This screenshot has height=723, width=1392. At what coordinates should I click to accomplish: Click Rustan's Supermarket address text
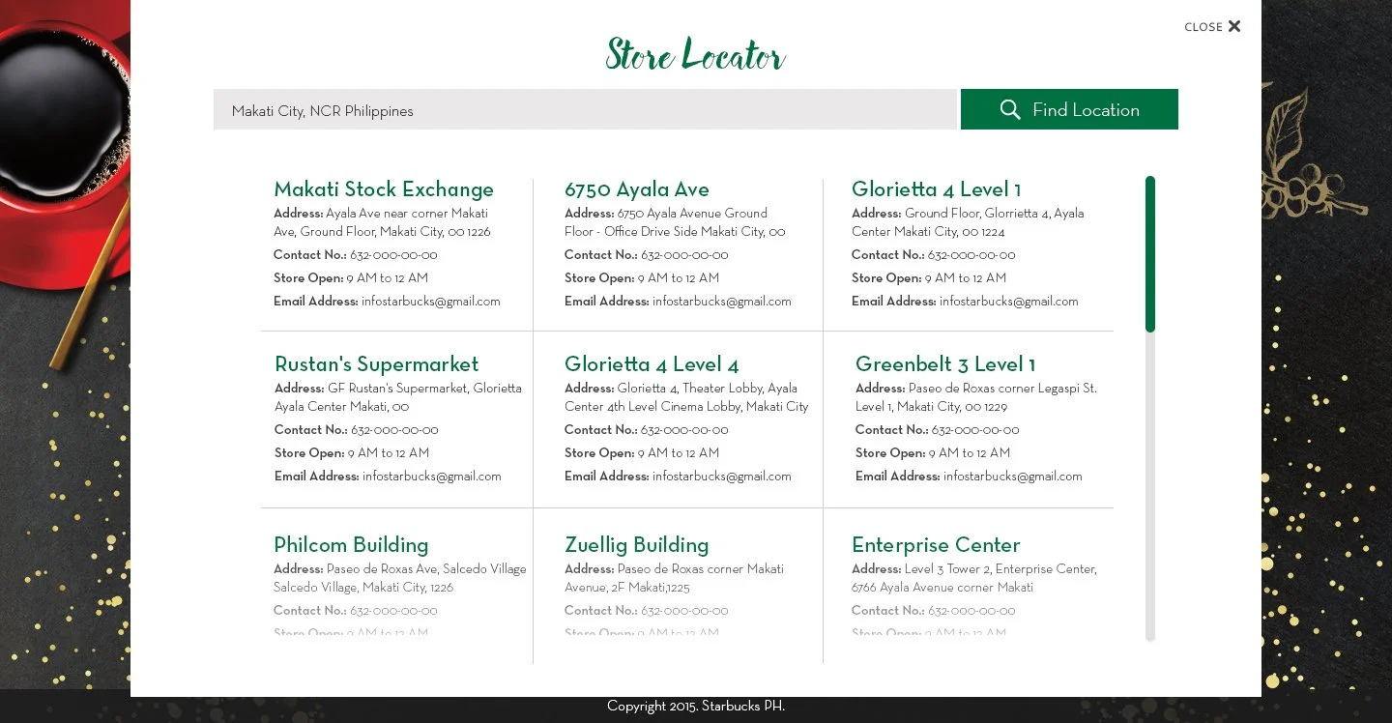(398, 397)
